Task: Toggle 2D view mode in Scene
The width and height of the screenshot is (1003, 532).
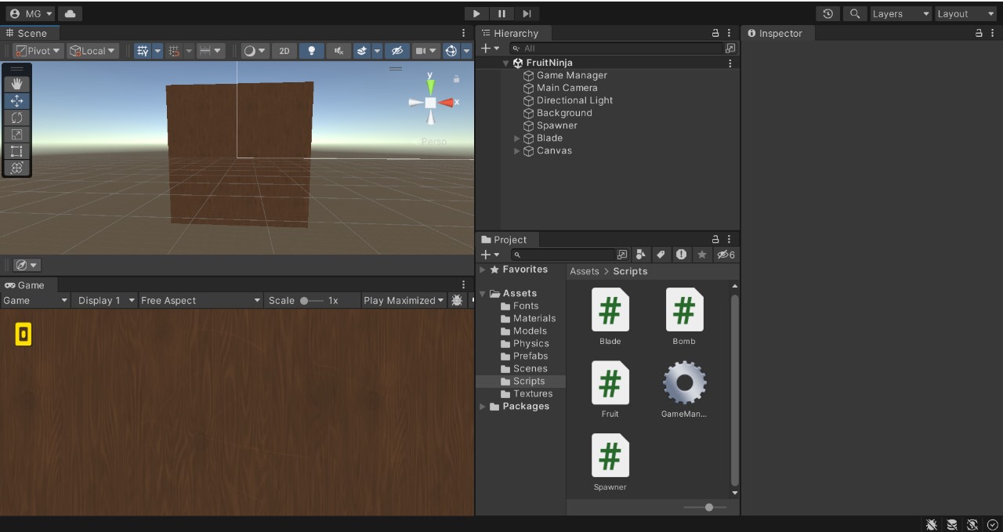Action: point(284,51)
